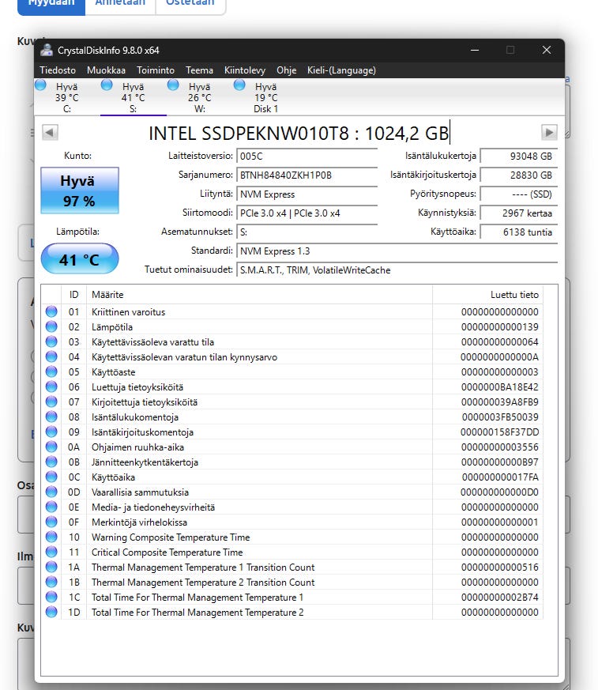This screenshot has width=598, height=690.
Task: Click status orb of row 1A Transition Count
Action: 51,567
